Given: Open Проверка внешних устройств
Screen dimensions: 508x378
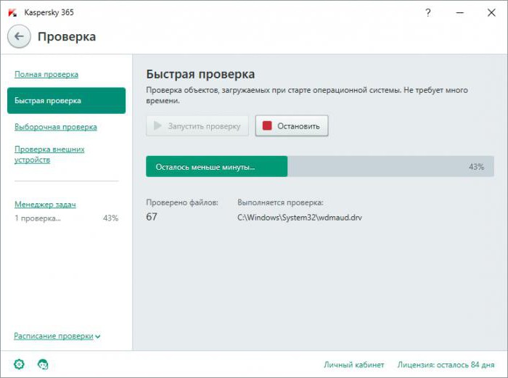Looking at the screenshot, I should 49,155.
